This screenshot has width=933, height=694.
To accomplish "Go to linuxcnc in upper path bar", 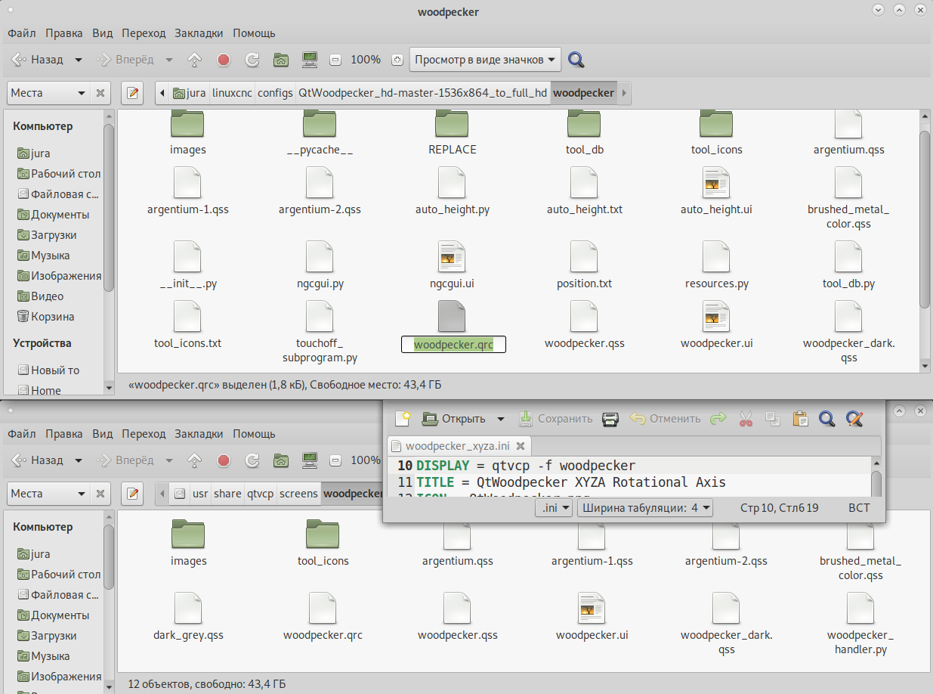I will (x=231, y=93).
